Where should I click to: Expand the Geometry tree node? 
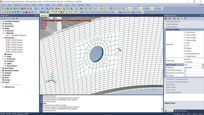(1, 24)
